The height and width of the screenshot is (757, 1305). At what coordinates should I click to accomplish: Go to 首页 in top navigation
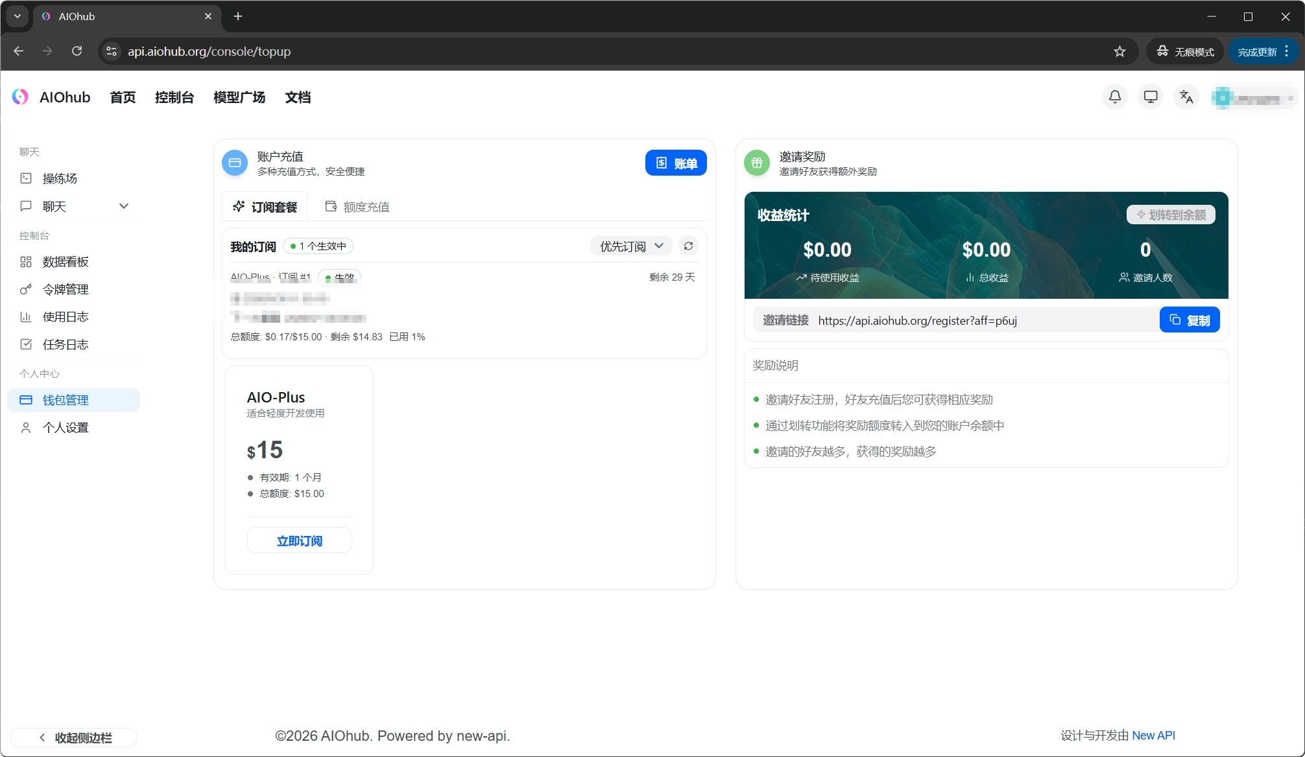pos(123,97)
